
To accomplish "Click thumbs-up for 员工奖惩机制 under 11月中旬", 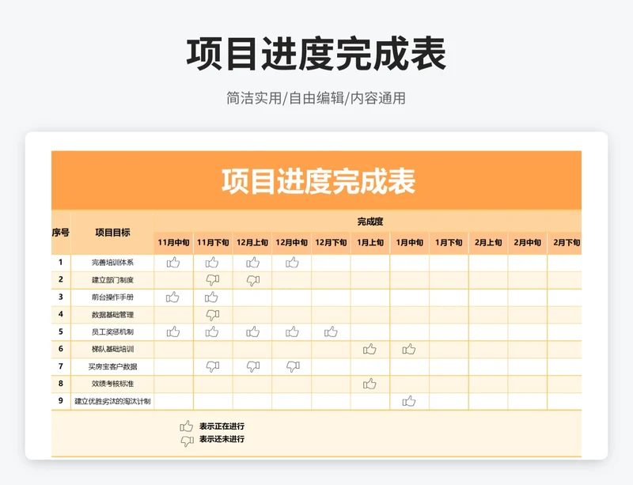I will coord(173,332).
